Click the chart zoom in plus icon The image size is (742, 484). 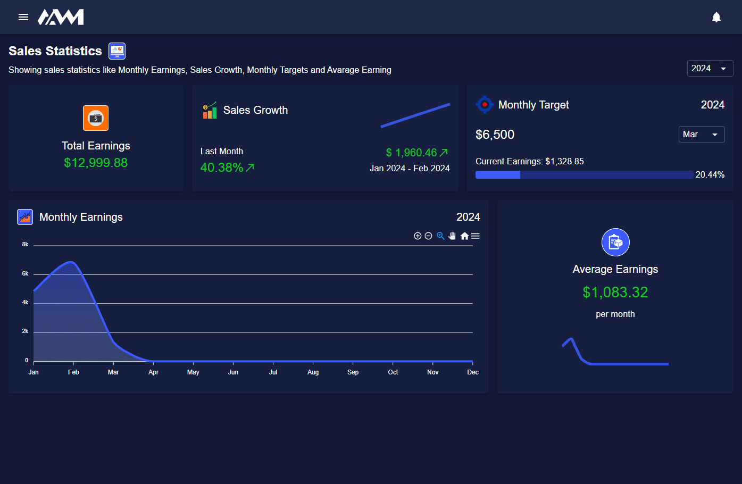418,236
